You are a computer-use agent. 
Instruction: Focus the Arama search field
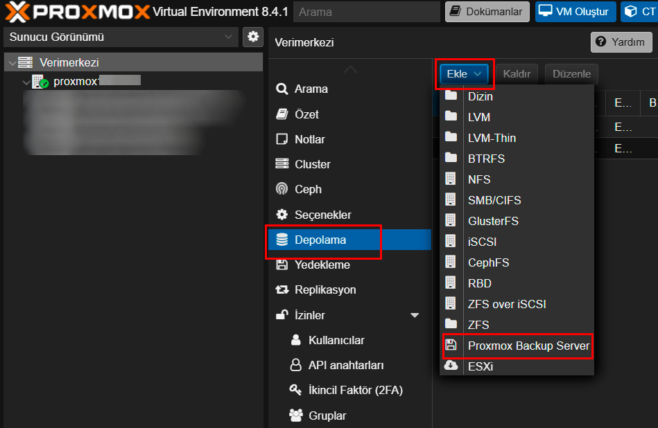coord(367,12)
